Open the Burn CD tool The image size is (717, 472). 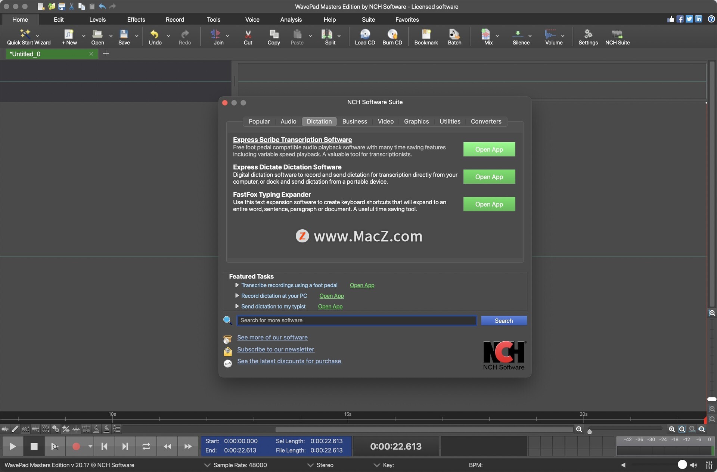pyautogui.click(x=392, y=37)
